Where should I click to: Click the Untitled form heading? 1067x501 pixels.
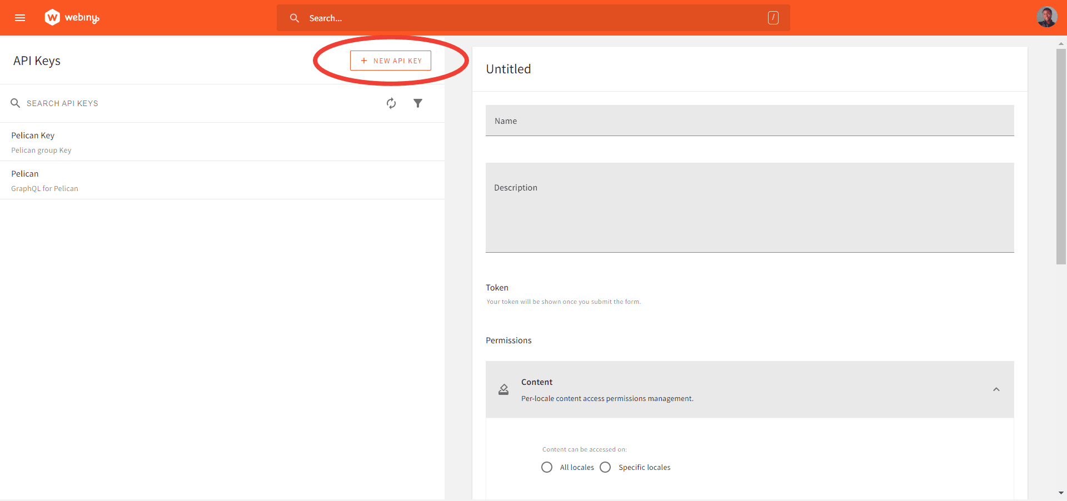coord(508,69)
